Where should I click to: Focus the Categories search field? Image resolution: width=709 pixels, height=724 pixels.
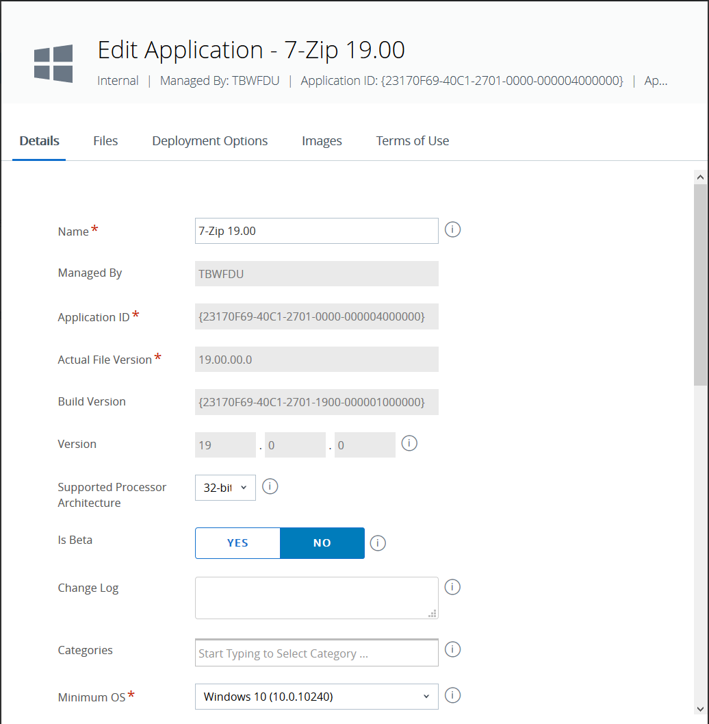(316, 653)
